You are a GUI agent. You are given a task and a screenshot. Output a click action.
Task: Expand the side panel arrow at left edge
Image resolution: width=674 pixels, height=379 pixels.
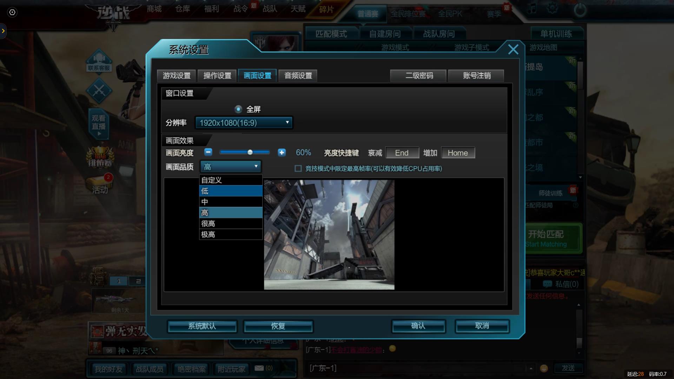pos(3,31)
